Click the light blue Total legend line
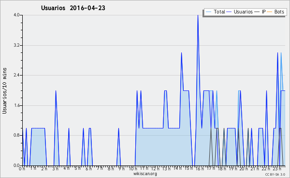The image size is (290, 178). pyautogui.click(x=208, y=12)
